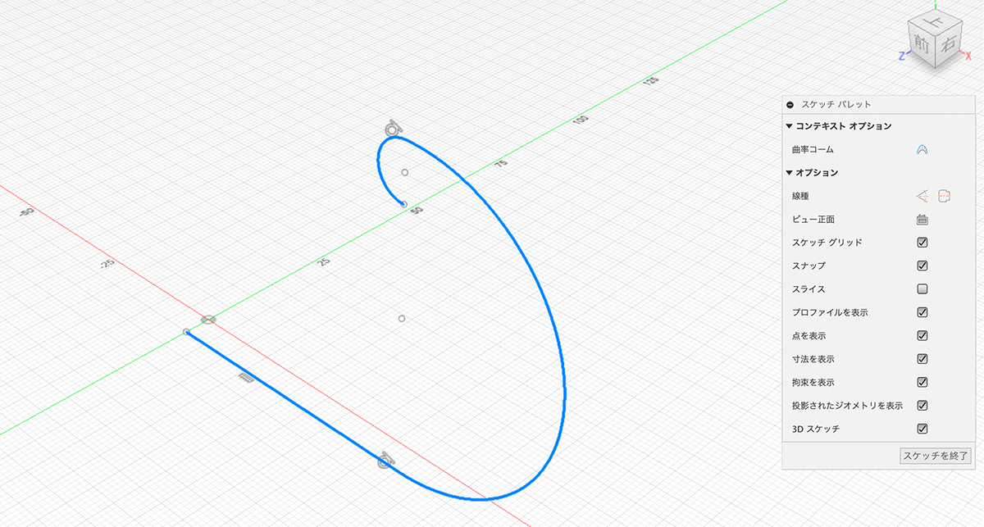Click the Z axis label on the view cube
This screenshot has height=527, width=984.
coord(901,55)
